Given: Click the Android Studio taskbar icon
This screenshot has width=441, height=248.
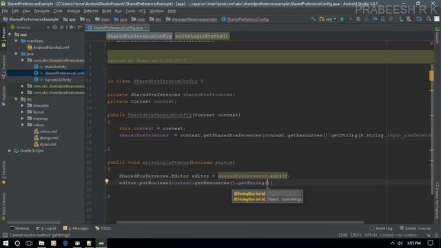Looking at the screenshot, I should (101, 243).
